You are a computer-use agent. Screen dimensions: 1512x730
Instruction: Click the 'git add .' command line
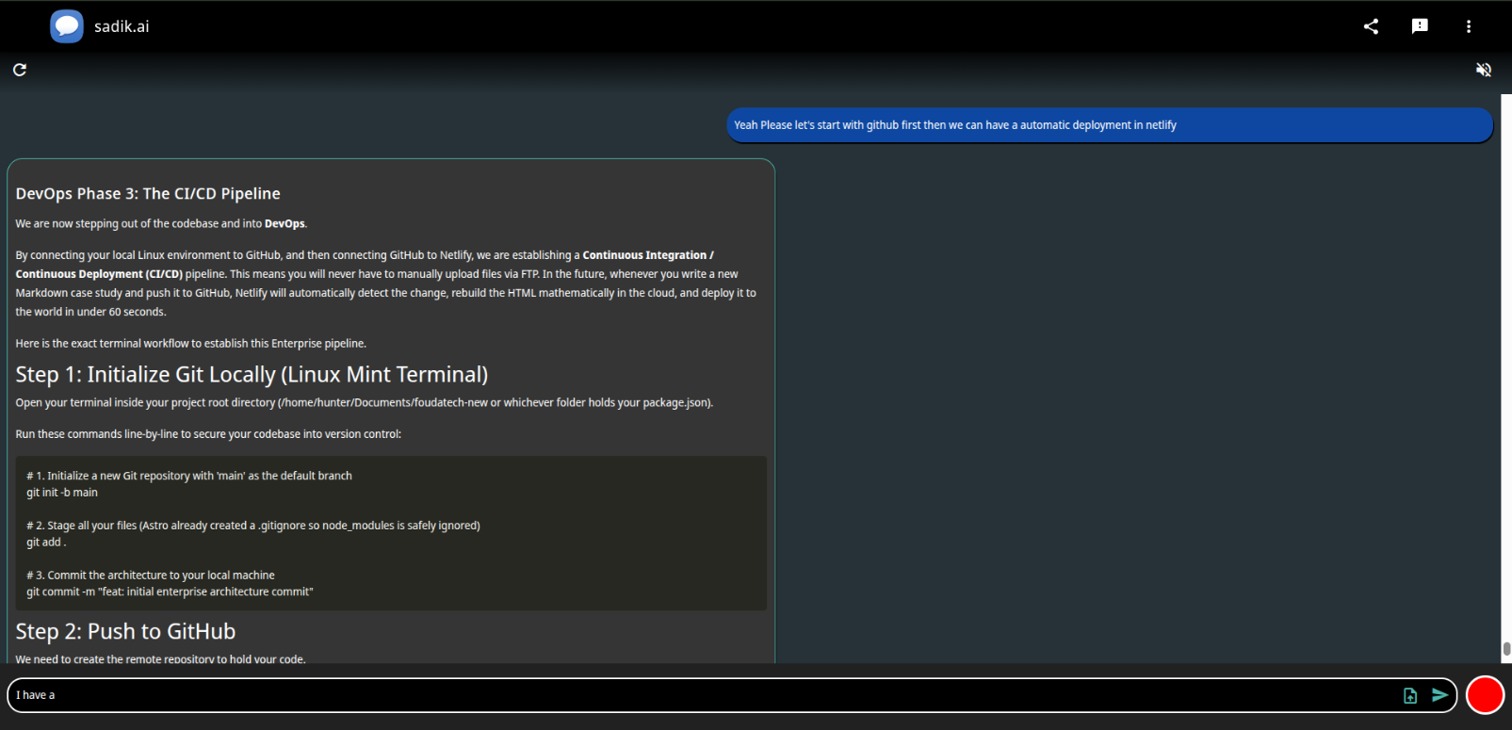pyautogui.click(x=46, y=543)
